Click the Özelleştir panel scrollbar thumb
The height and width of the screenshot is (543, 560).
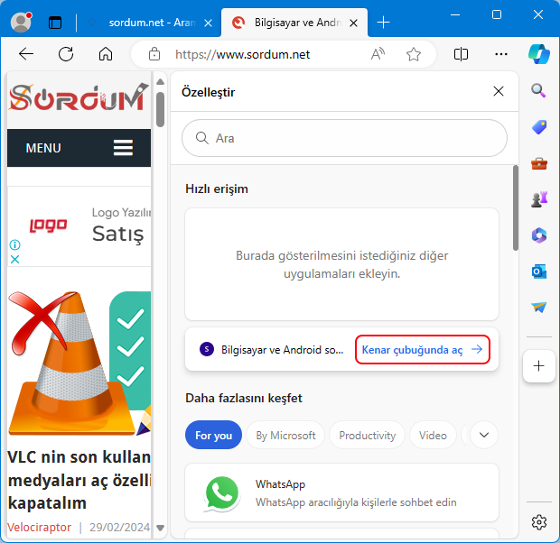pyautogui.click(x=516, y=207)
